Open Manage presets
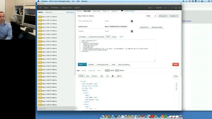Image resolution: width=212 pixels, height=119 pixels. 157,27
